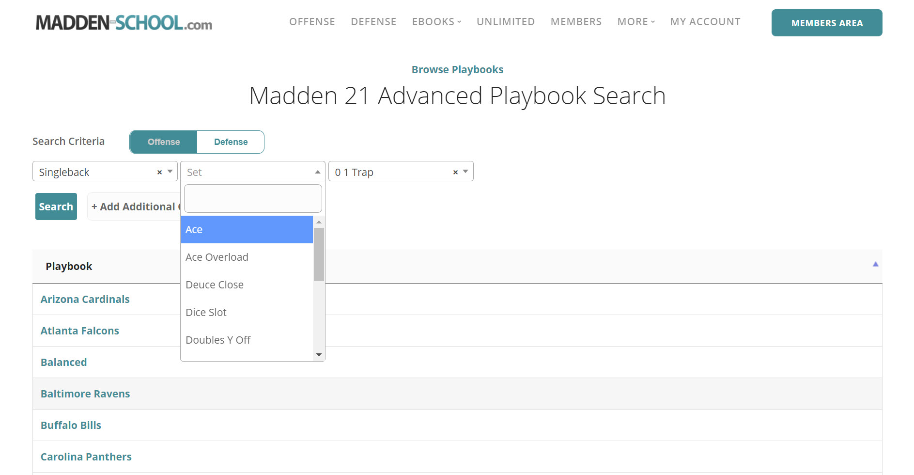This screenshot has width=914, height=475.
Task: Focus the Set search input field
Action: (x=253, y=198)
